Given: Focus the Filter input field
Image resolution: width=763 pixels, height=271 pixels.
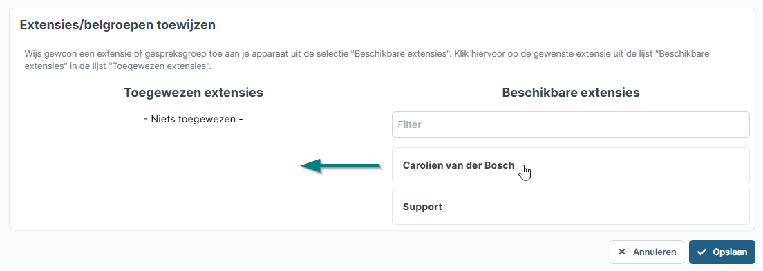Looking at the screenshot, I should tap(570, 124).
